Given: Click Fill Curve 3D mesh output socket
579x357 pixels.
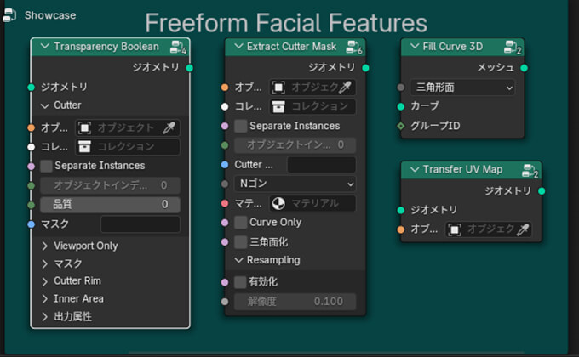Looking at the screenshot, I should click(524, 68).
